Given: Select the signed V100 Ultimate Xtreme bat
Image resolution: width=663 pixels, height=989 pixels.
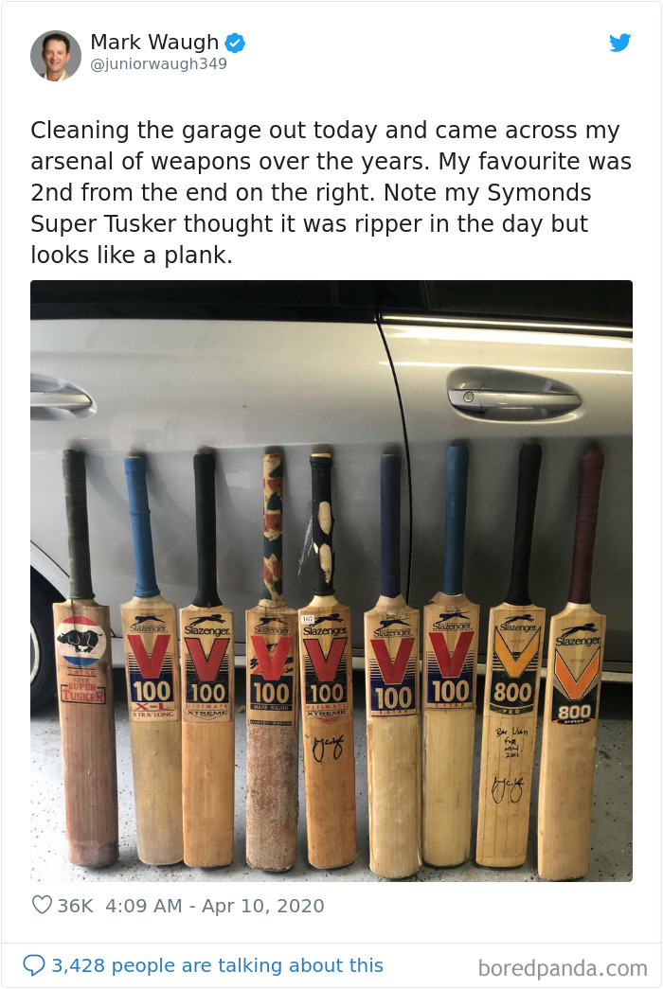Looking at the screenshot, I should [x=327, y=661].
